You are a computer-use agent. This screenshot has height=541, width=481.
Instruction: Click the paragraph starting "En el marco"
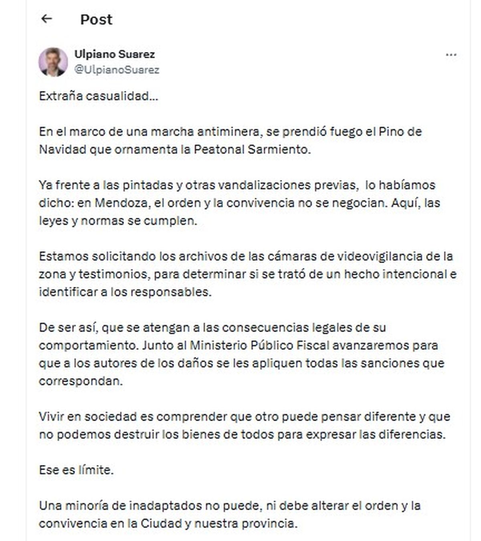[230, 140]
